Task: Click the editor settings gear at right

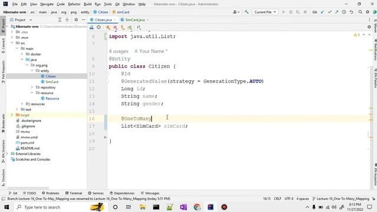Action: (x=369, y=27)
